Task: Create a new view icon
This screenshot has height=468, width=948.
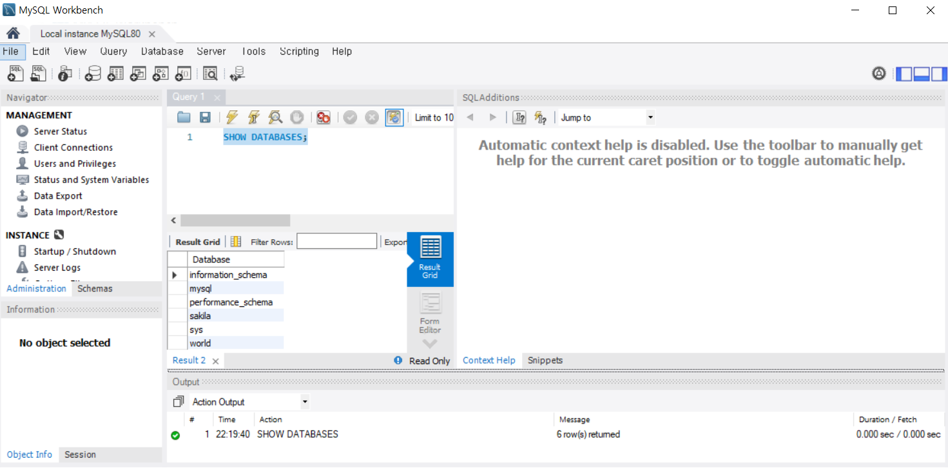Action: [x=138, y=73]
